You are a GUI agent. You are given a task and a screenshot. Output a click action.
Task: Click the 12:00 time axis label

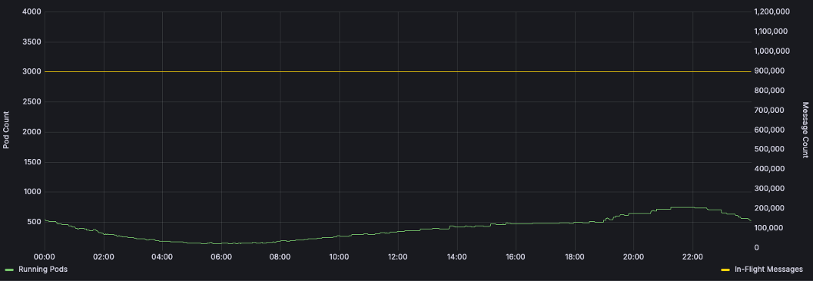coord(398,256)
